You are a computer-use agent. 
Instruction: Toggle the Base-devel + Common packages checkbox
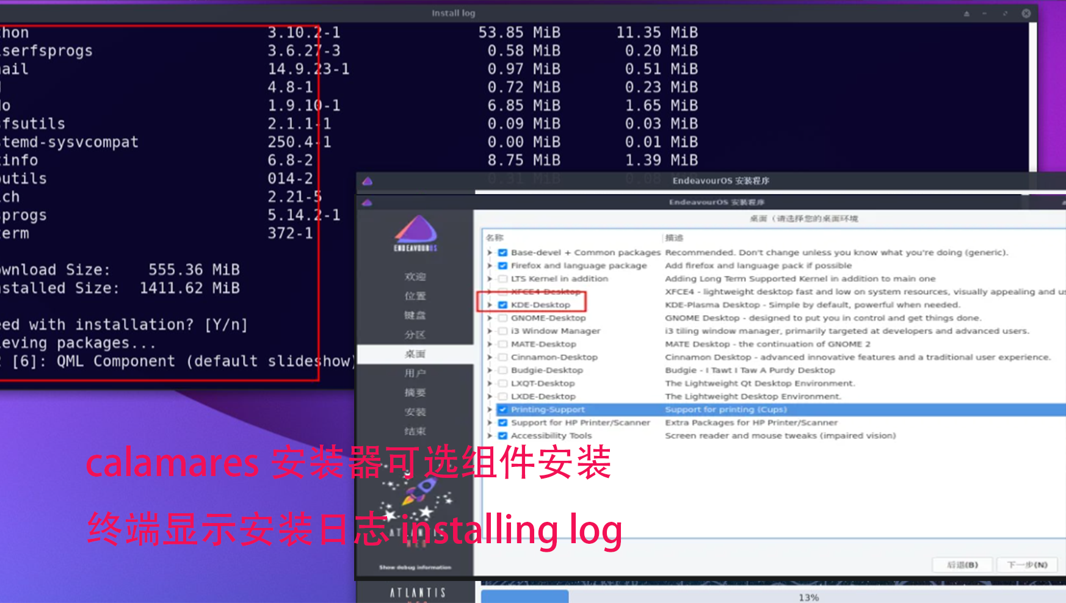click(x=502, y=253)
